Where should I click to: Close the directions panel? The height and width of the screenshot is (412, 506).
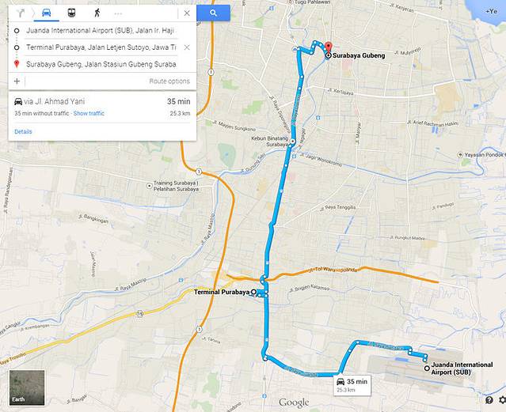coord(187,13)
